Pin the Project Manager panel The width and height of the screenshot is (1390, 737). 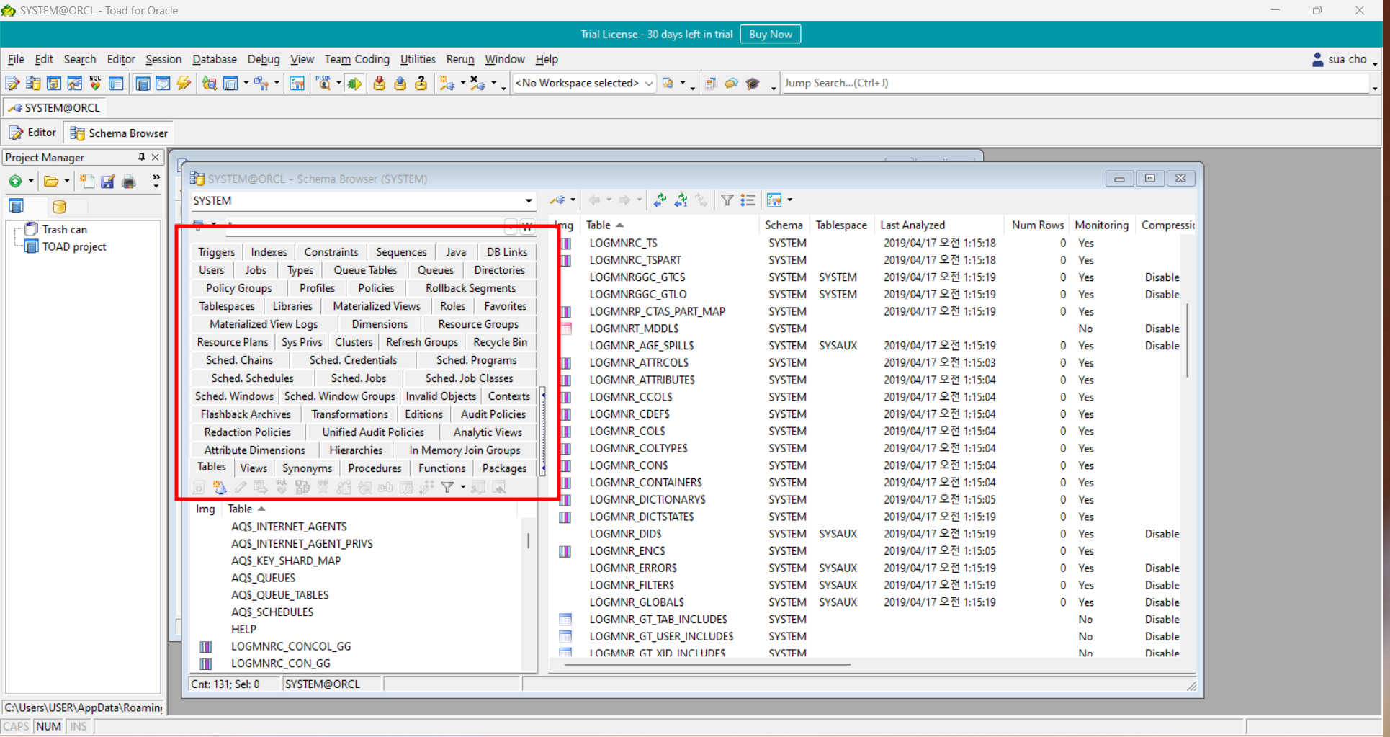[x=141, y=157]
